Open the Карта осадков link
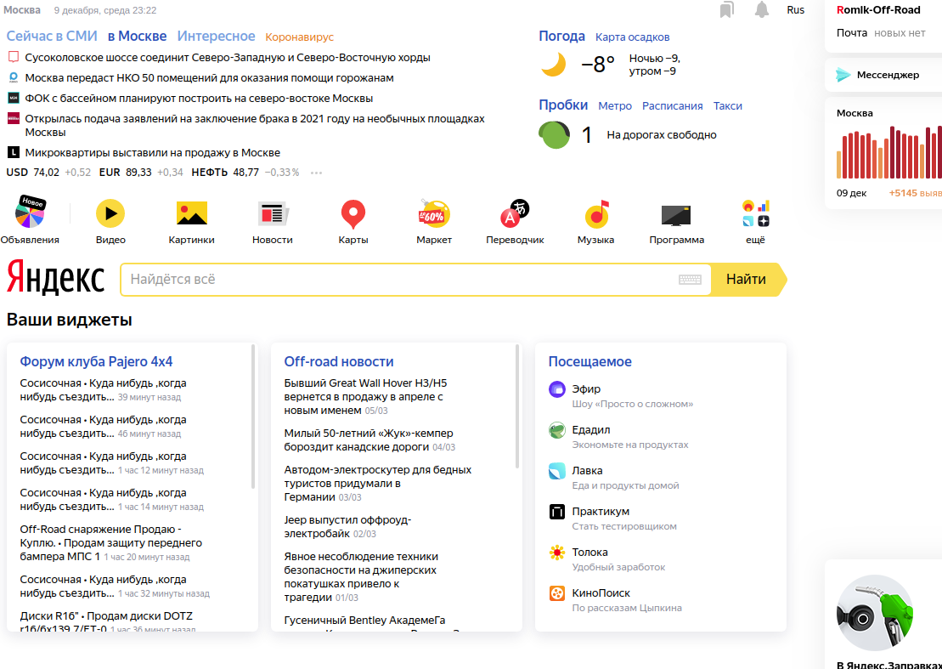942x669 pixels. (x=632, y=37)
